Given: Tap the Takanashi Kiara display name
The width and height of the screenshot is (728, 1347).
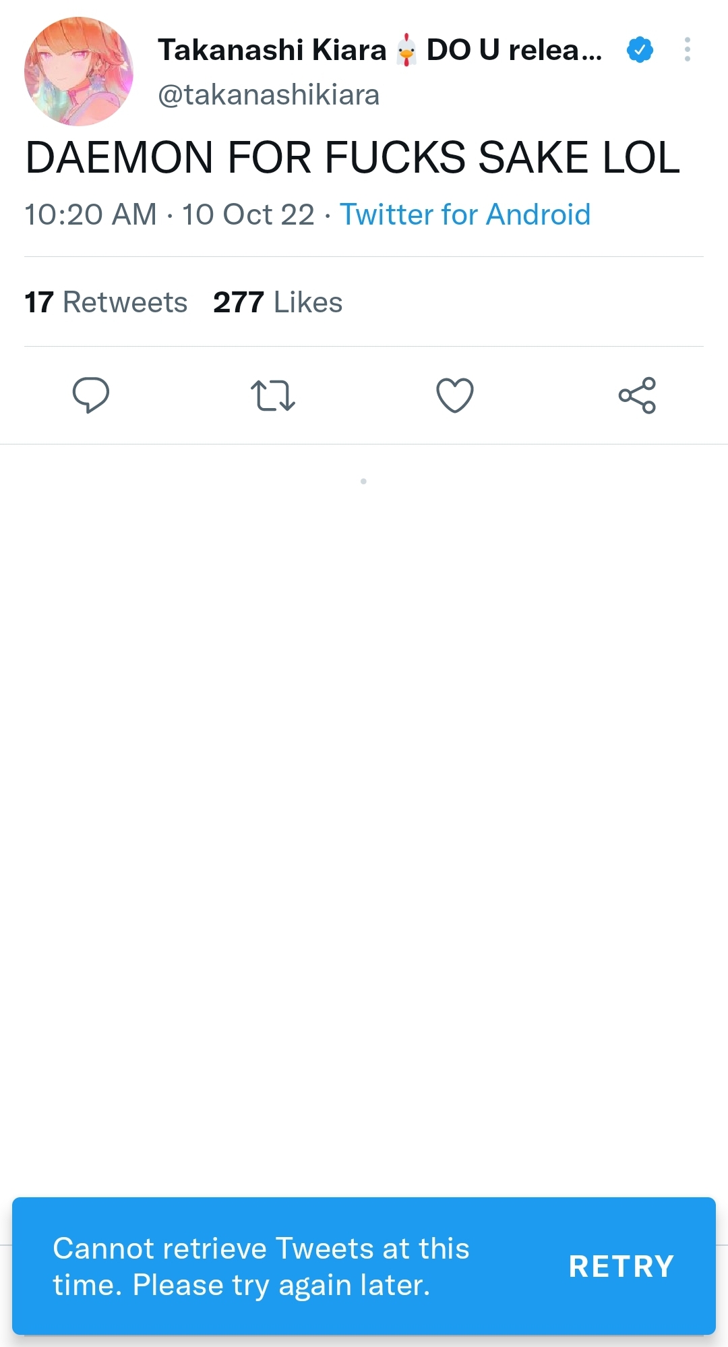Looking at the screenshot, I should pyautogui.click(x=272, y=50).
